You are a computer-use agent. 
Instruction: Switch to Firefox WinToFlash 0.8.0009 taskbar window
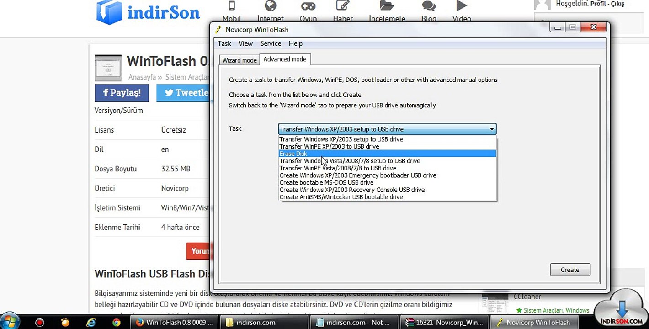point(175,322)
